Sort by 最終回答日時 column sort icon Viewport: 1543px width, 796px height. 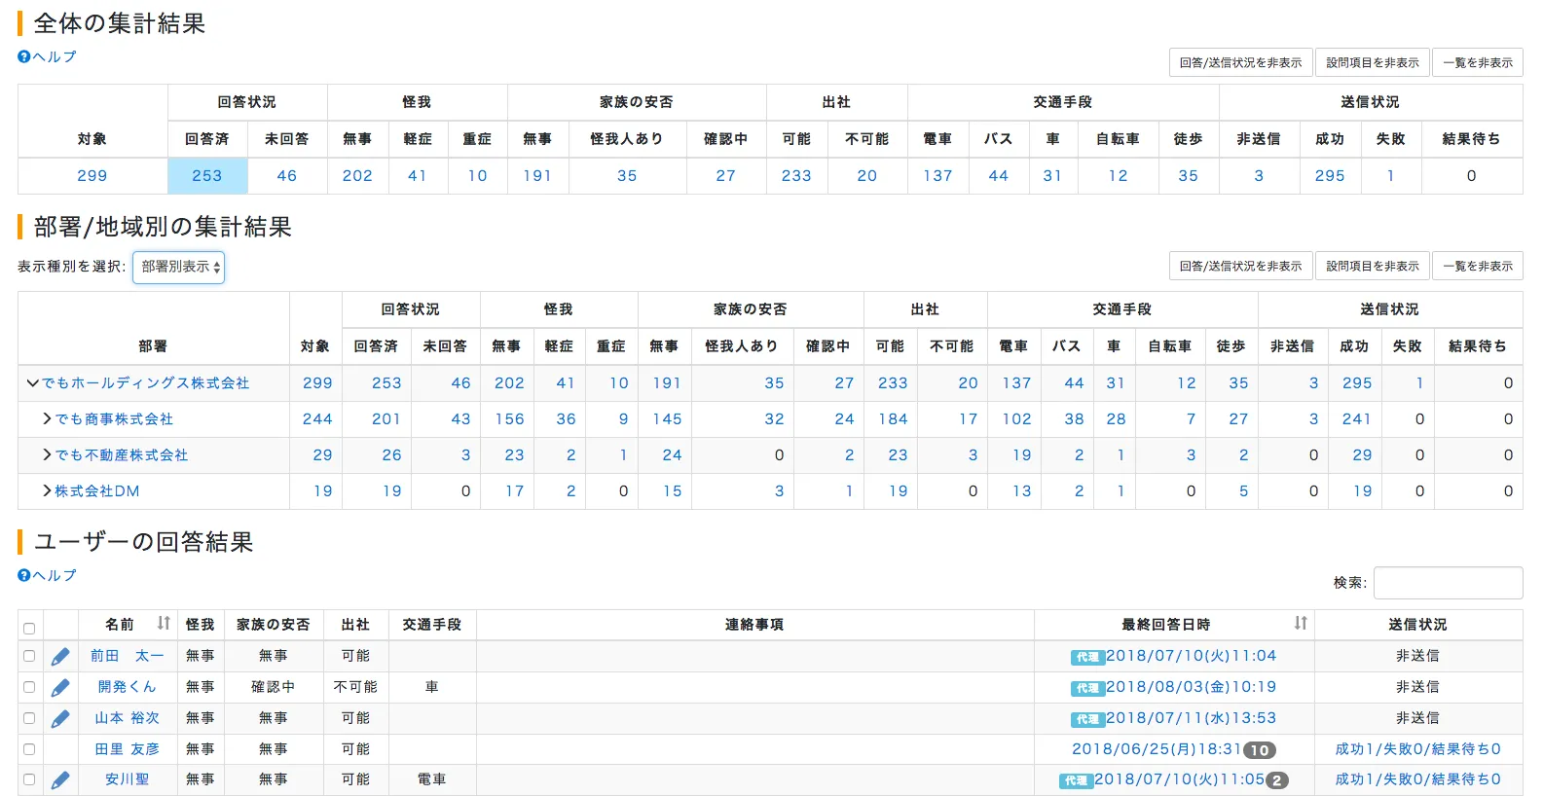point(1301,624)
